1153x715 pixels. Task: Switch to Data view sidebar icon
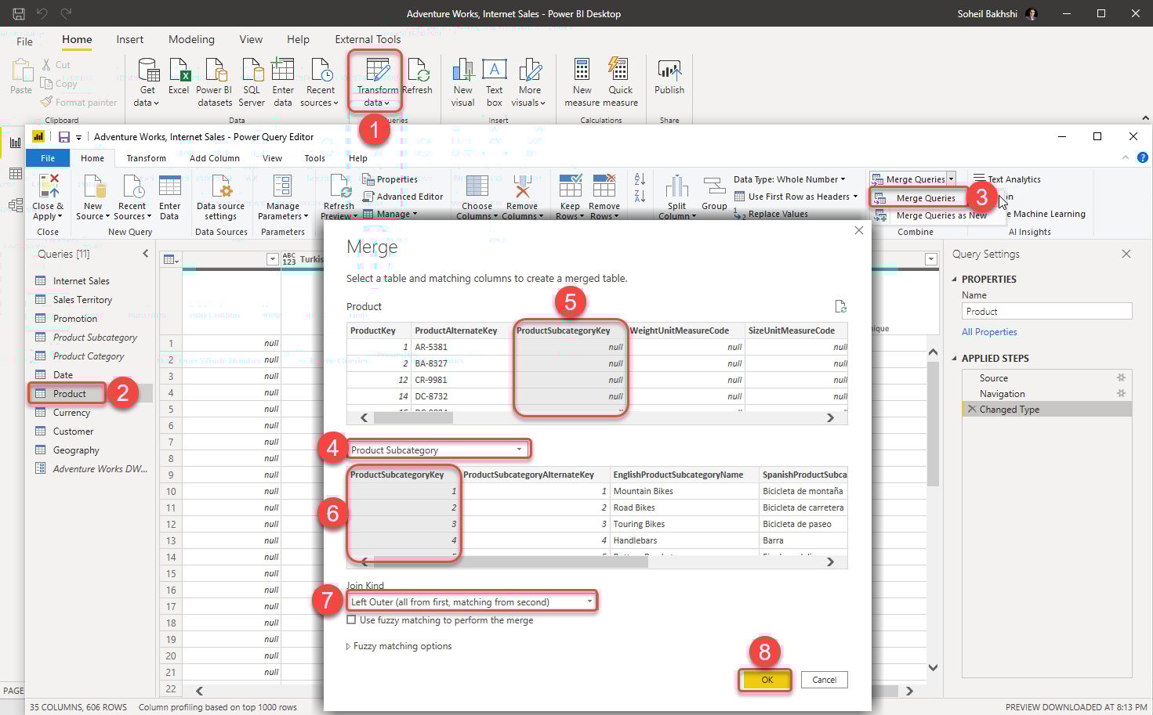[x=15, y=173]
